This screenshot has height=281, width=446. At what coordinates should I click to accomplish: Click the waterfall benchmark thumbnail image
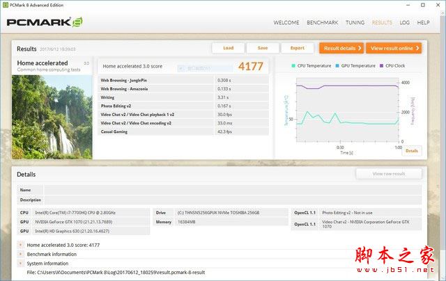click(x=52, y=117)
